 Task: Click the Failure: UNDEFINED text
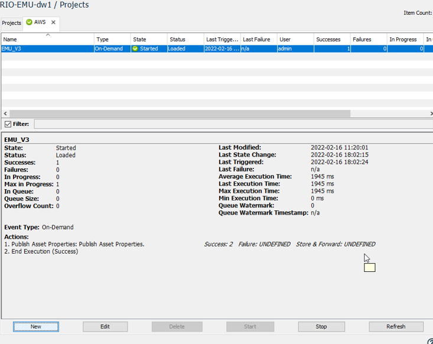pyautogui.click(x=264, y=244)
